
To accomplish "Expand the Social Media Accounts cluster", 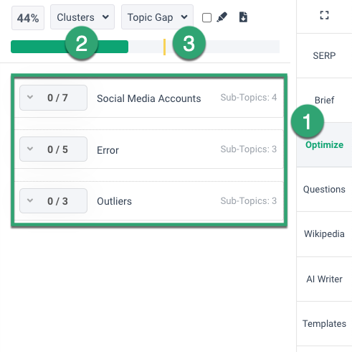I will pos(30,97).
